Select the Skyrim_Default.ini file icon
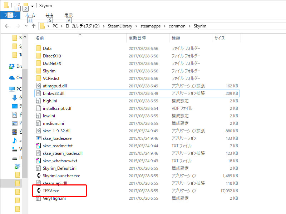The image size is (286, 214). [x=39, y=168]
